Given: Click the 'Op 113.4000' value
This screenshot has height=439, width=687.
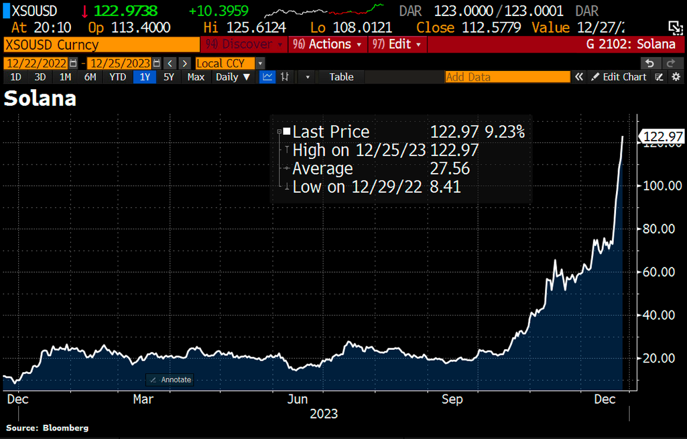Looking at the screenshot, I should [129, 27].
